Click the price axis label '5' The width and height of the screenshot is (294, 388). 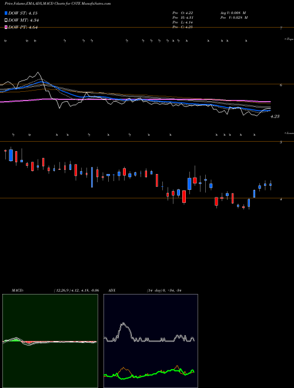(281, 142)
